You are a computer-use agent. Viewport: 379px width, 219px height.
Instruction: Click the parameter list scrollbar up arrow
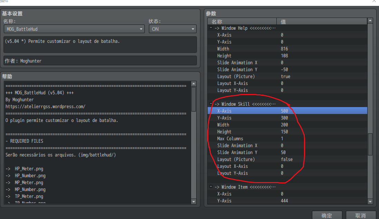click(x=370, y=21)
